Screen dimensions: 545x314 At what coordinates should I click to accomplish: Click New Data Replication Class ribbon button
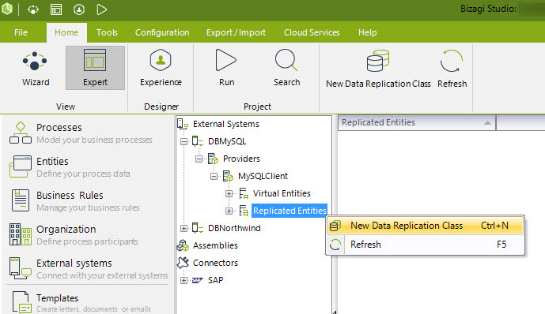coord(378,69)
